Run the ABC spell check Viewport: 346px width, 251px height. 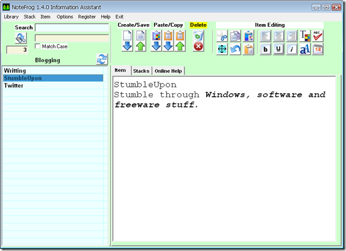(x=318, y=36)
